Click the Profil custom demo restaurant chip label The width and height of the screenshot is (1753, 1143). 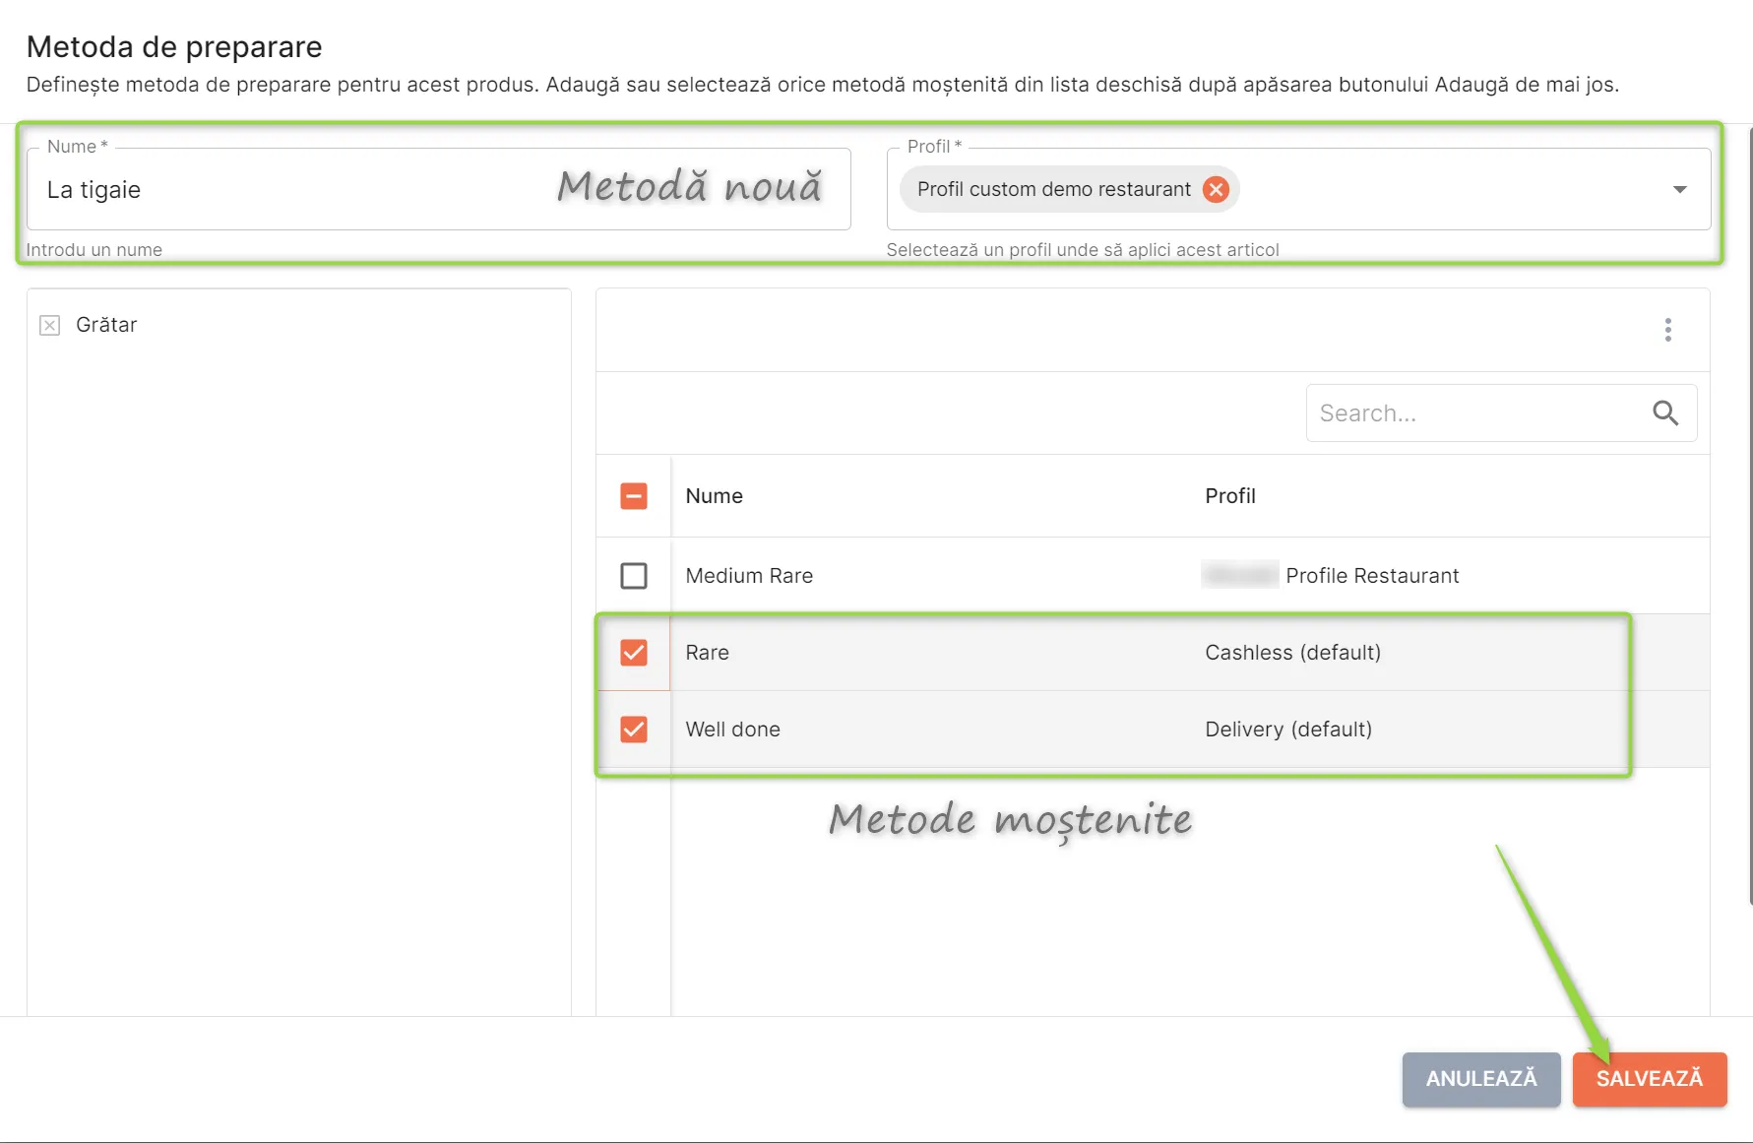(1054, 189)
